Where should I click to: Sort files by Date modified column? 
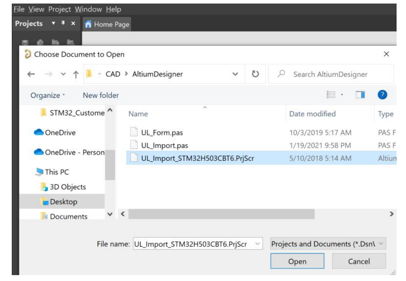(313, 114)
